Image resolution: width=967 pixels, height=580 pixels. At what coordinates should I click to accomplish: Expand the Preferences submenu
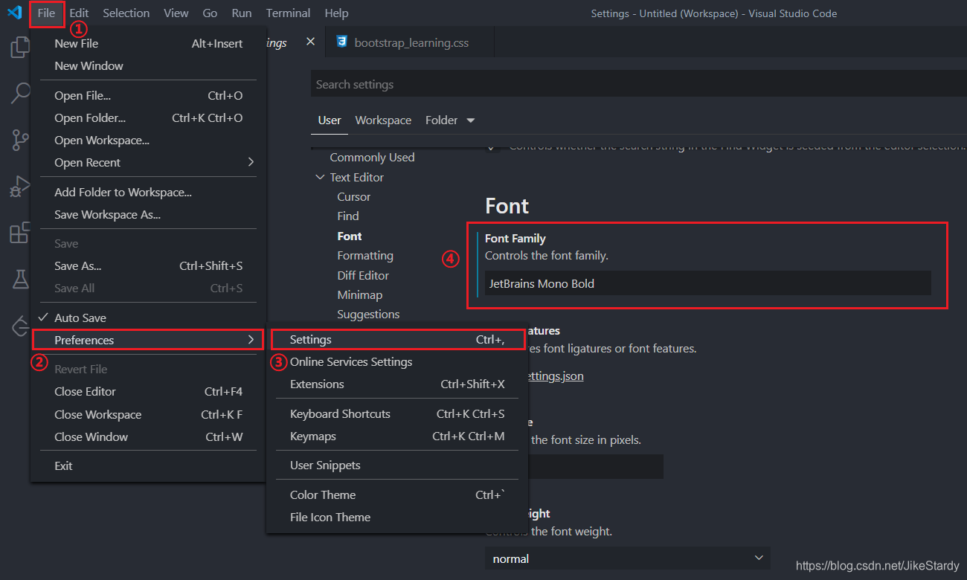pos(147,340)
